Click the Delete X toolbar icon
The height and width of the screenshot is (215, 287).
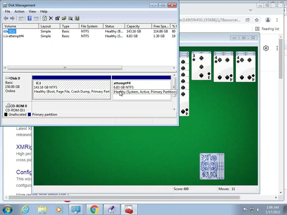pyautogui.click(x=51, y=18)
